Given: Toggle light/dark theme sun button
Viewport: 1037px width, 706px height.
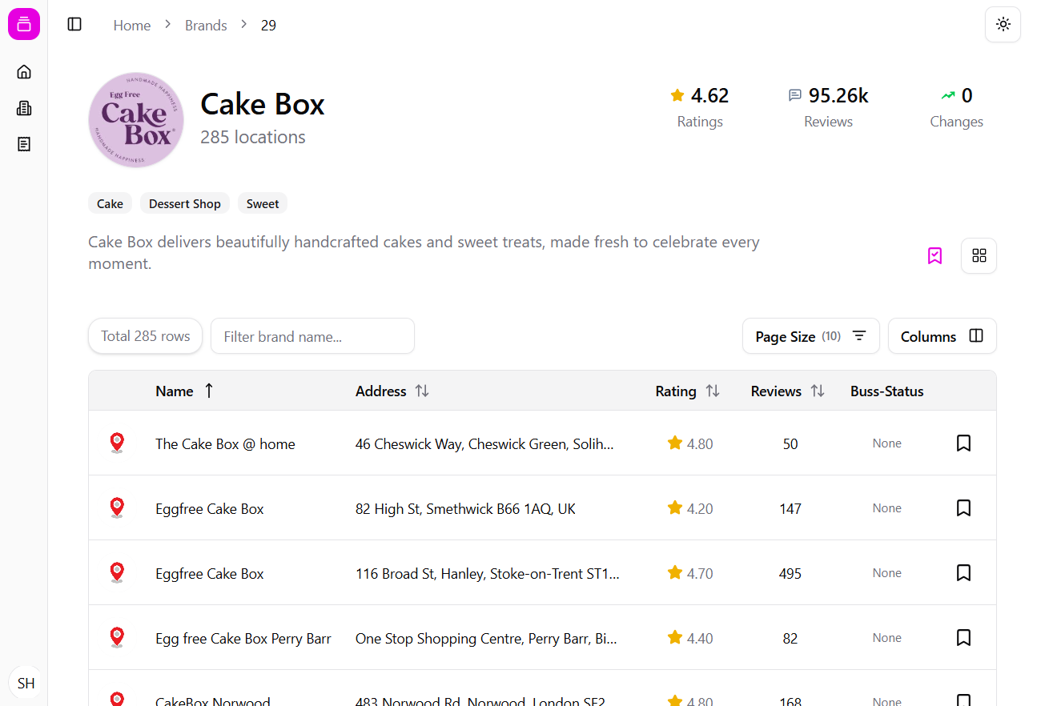Looking at the screenshot, I should 1003,25.
